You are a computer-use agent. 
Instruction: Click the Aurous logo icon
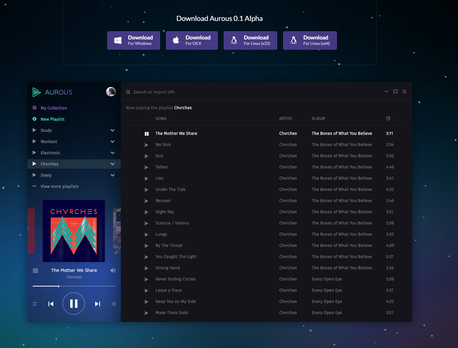pos(36,92)
